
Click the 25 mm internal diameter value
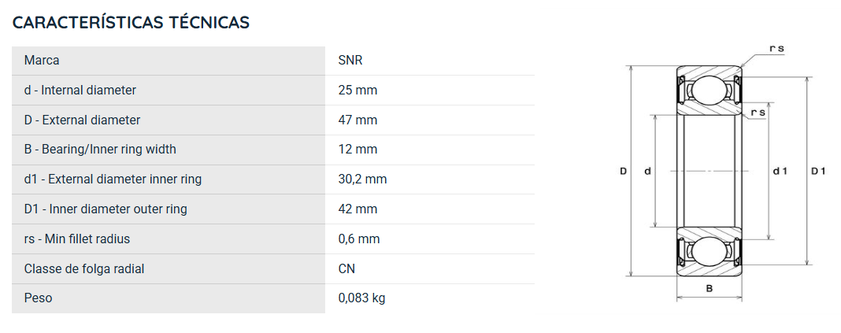pos(358,90)
